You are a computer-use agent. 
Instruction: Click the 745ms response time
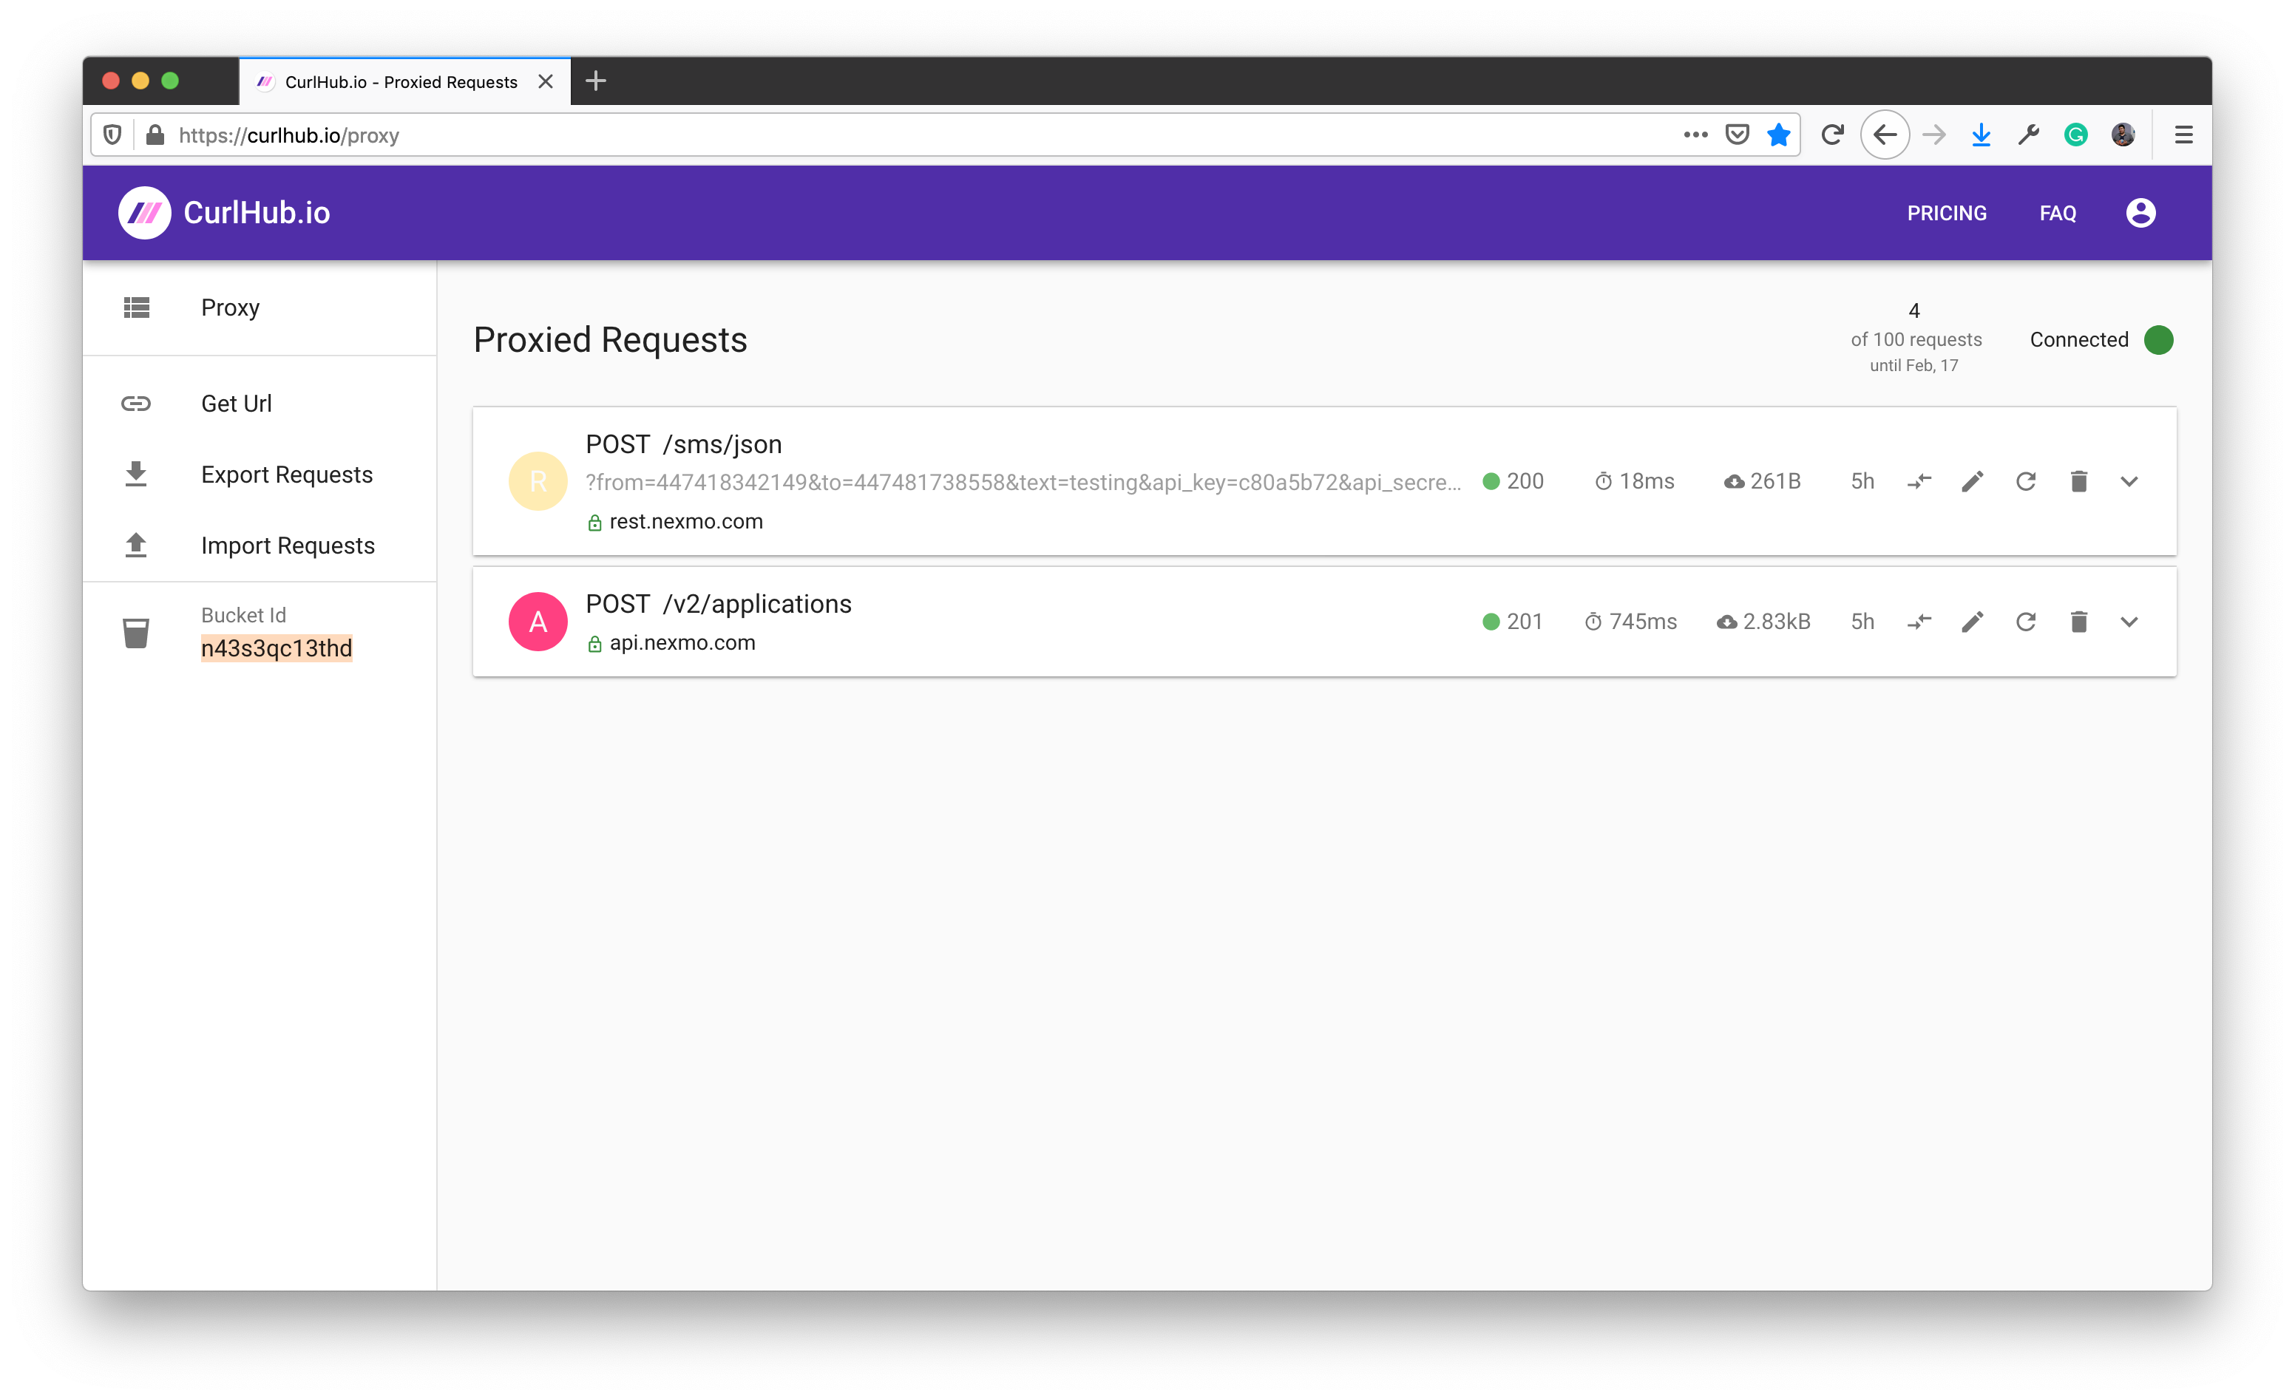click(1630, 622)
